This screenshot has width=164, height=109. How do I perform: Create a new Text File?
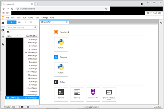tap(77, 94)
